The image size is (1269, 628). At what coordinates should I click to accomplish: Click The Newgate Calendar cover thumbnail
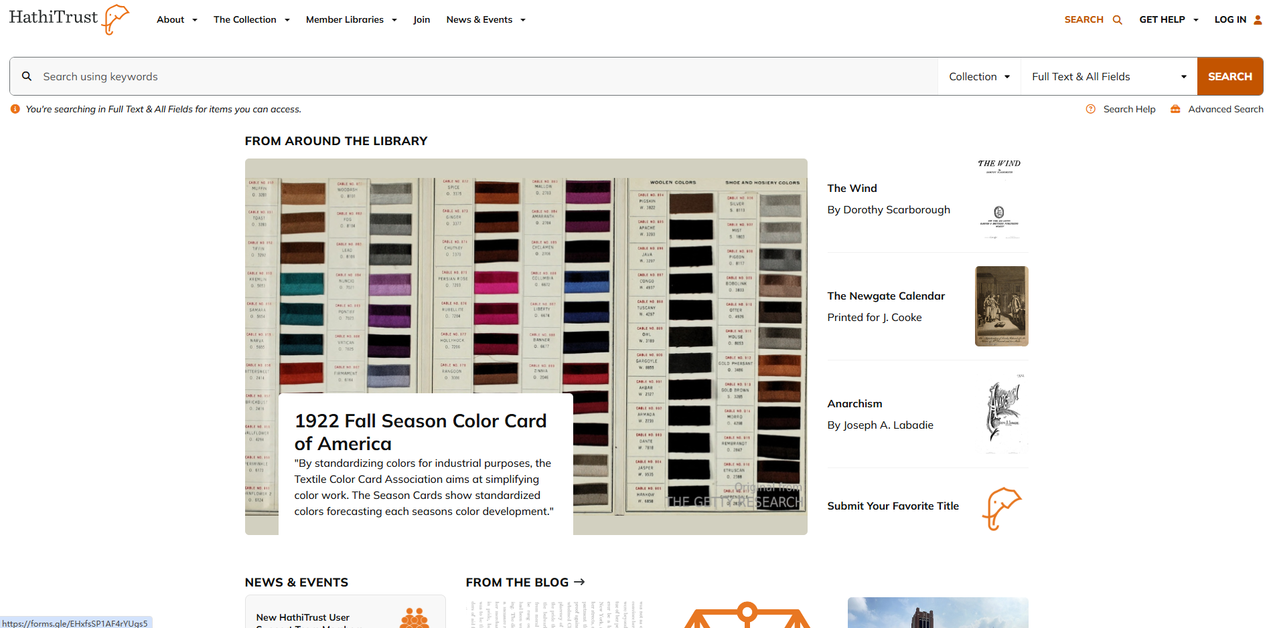coord(1001,306)
